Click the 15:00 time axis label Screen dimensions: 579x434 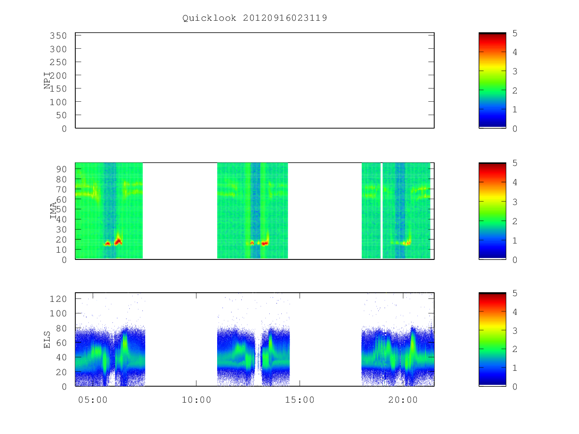tap(300, 400)
